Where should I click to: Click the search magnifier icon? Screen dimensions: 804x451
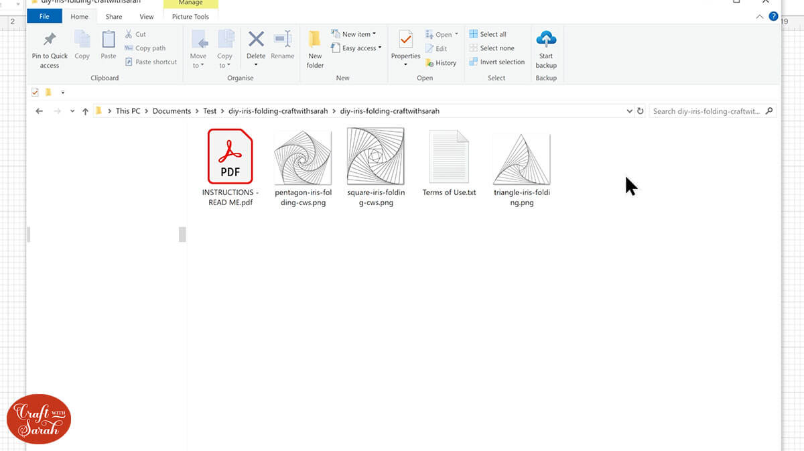[x=769, y=111]
